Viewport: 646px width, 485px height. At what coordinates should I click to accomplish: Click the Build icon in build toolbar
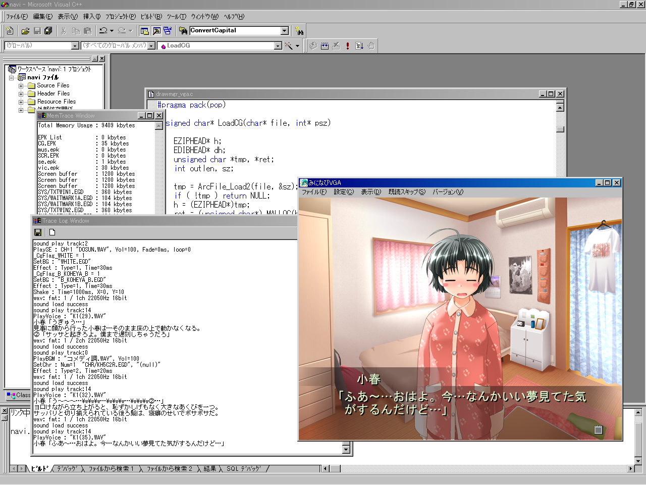point(325,46)
